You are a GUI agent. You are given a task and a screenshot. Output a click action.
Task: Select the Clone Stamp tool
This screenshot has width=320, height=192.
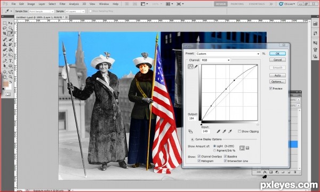point(5,44)
